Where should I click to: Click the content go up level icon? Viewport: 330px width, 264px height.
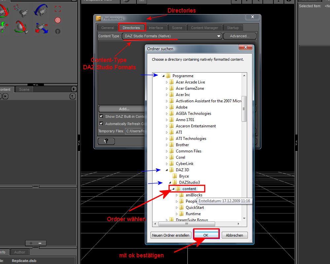(x=72, y=96)
